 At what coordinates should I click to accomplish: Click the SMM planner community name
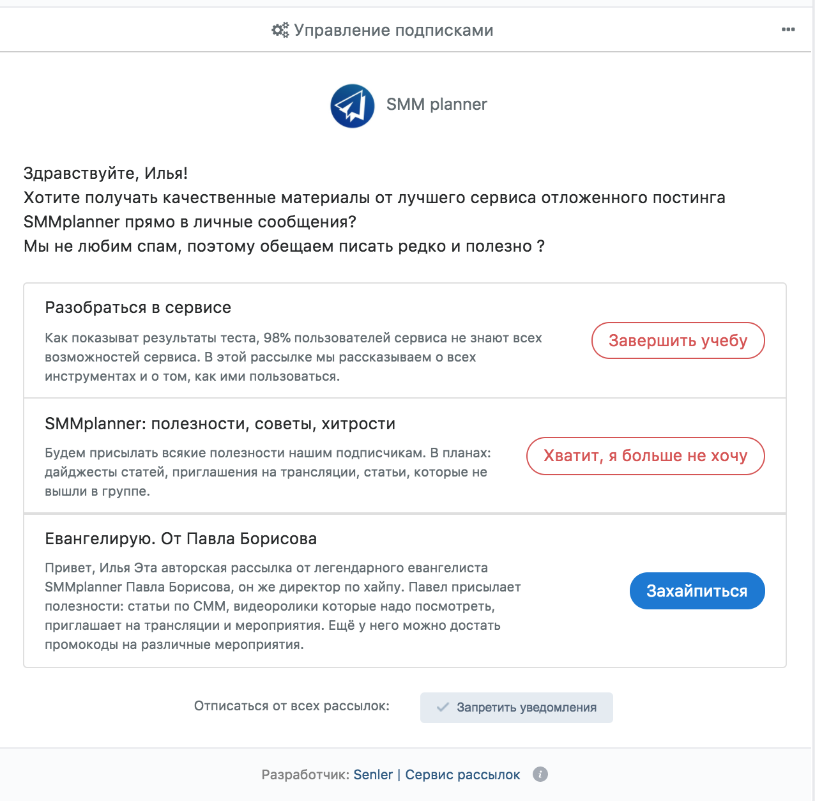[x=437, y=104]
